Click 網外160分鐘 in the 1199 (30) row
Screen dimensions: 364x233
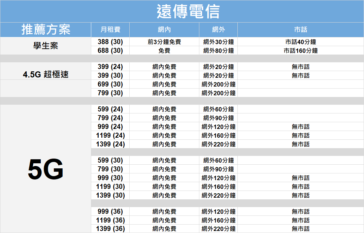[x=219, y=187]
